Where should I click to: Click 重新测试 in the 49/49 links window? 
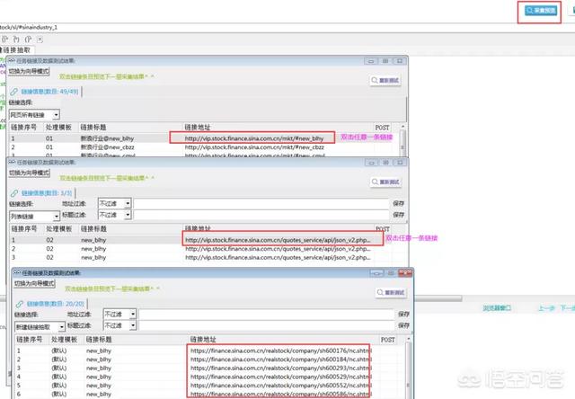coord(385,80)
